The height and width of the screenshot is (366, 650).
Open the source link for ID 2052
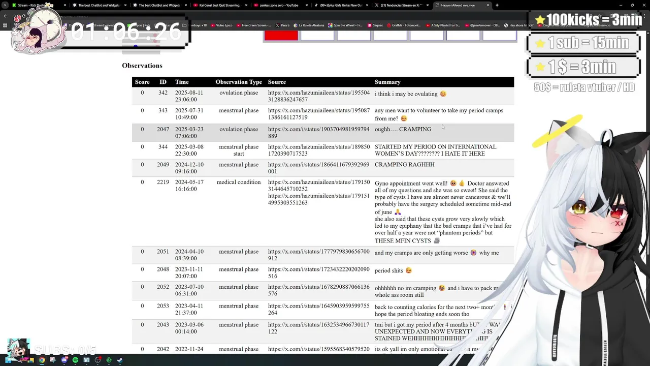coord(319,290)
